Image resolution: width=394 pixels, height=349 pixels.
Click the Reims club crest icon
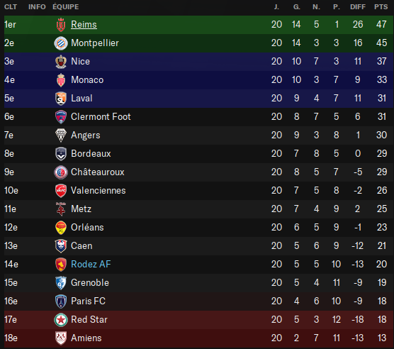61,25
